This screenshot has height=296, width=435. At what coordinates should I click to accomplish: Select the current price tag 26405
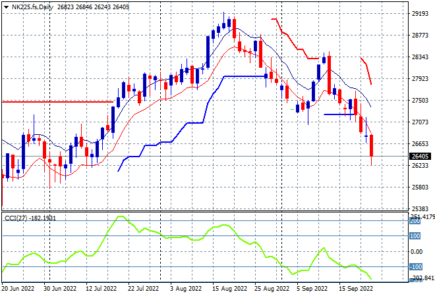coord(420,157)
